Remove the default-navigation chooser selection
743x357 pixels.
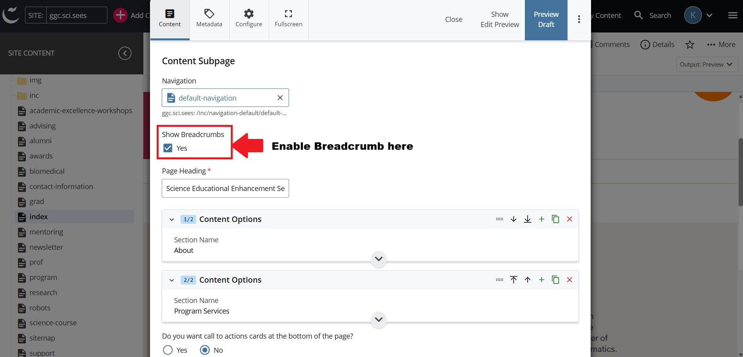(x=280, y=98)
